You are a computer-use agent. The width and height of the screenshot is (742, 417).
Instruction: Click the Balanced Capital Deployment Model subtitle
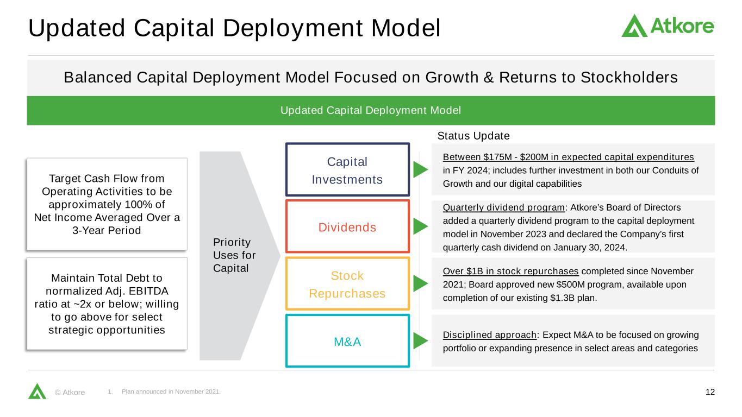coord(371,78)
